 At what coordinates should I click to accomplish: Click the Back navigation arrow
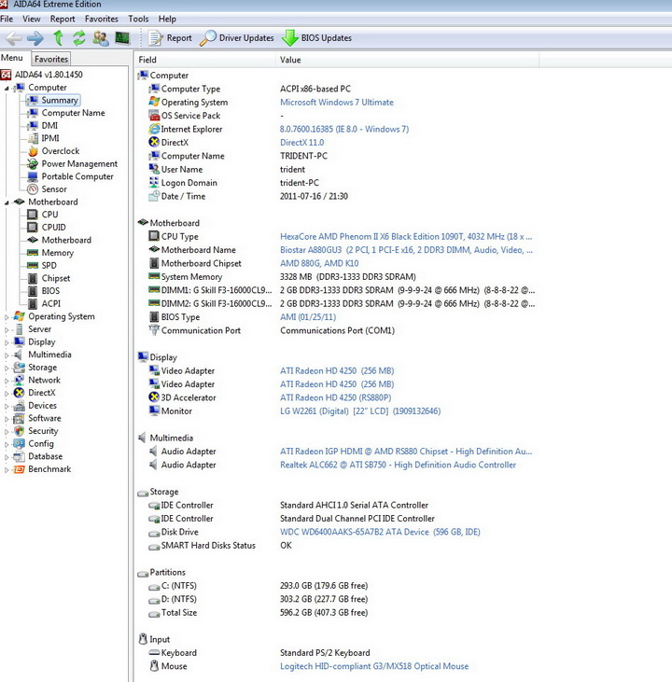pyautogui.click(x=13, y=38)
